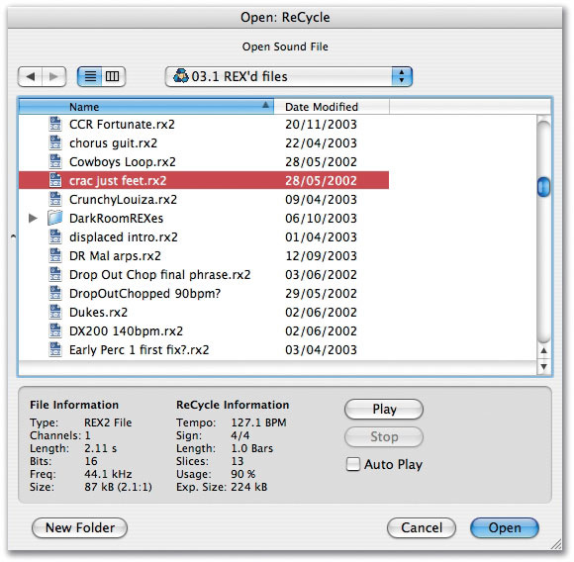Click the scroll down arrow
Screen dimensions: 574x562
(x=544, y=367)
